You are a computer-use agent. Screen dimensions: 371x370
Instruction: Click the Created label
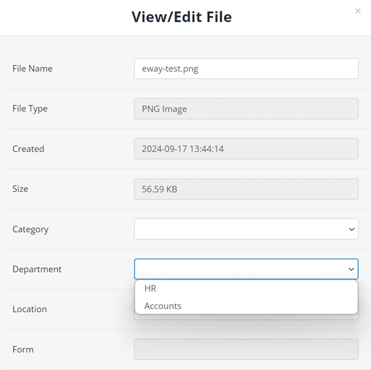(x=28, y=149)
